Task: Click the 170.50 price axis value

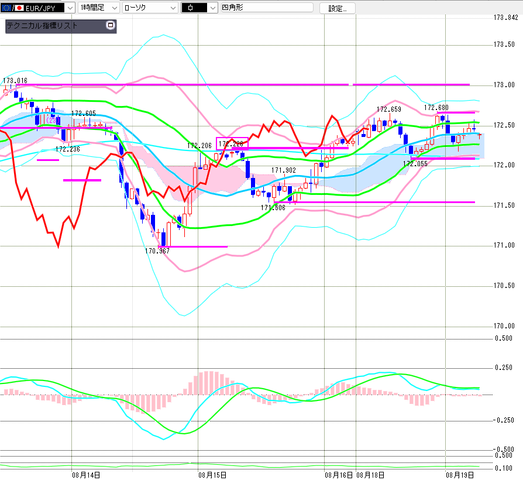Action: tap(504, 286)
